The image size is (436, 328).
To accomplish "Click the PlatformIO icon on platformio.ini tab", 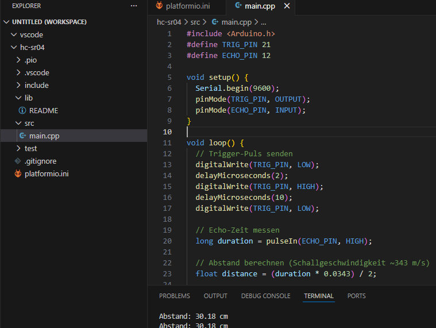I will click(159, 6).
